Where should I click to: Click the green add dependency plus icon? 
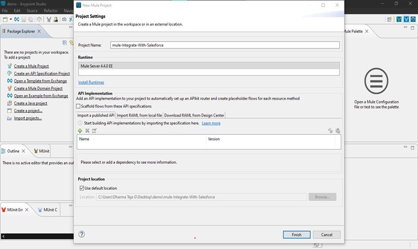pyautogui.click(x=80, y=131)
